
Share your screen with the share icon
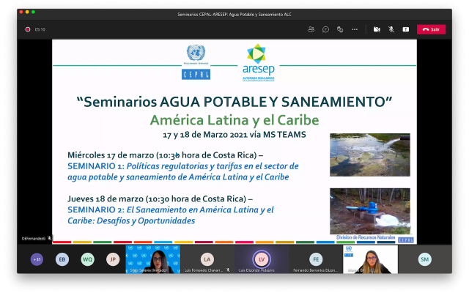pos(405,29)
